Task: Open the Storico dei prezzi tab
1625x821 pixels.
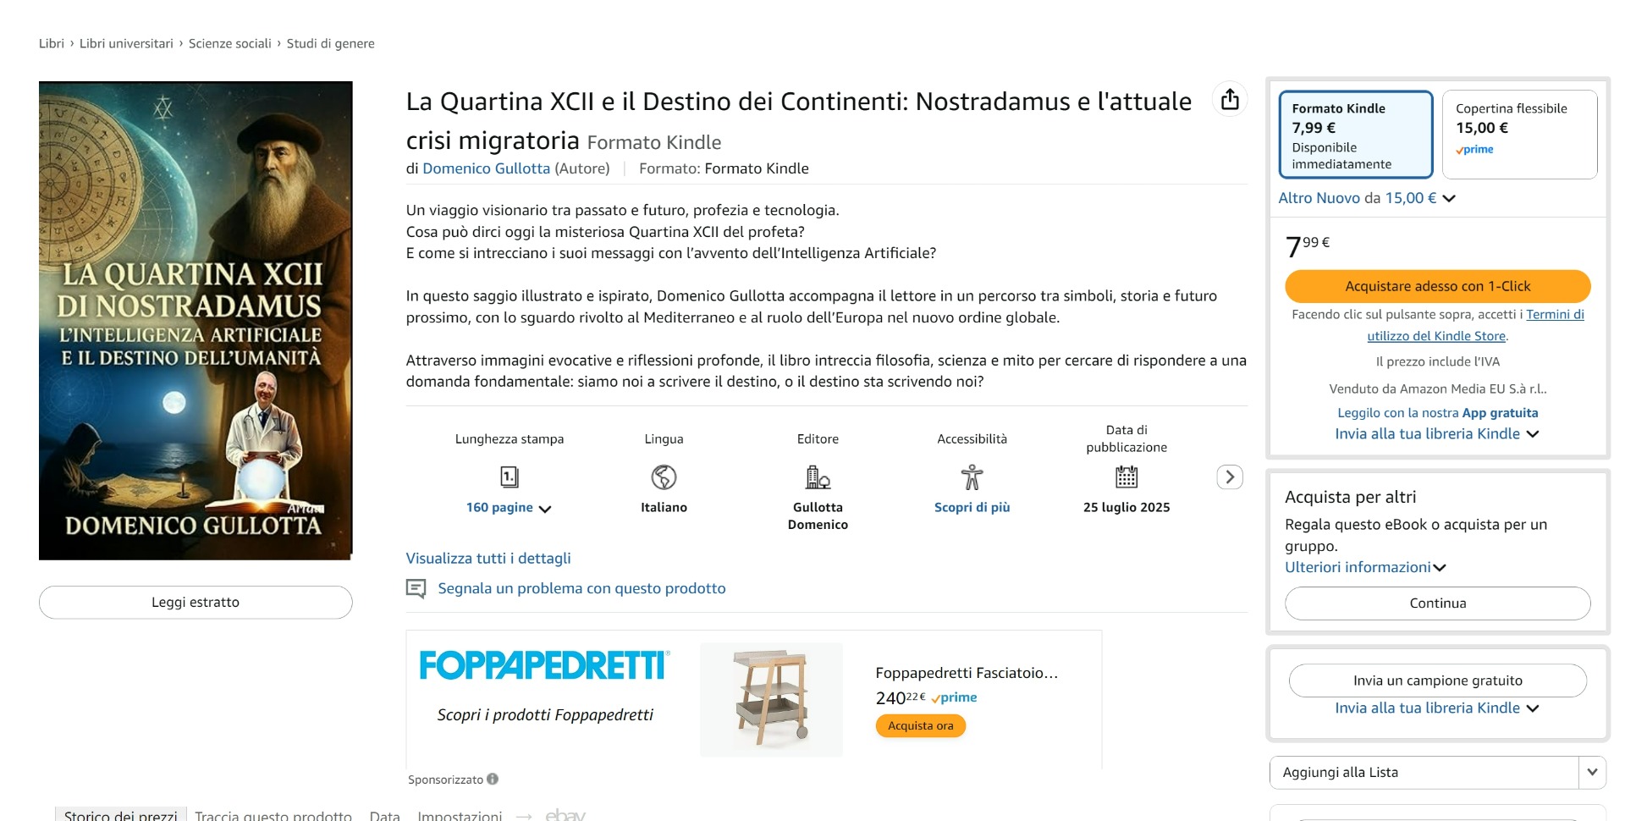Action: pos(120,815)
